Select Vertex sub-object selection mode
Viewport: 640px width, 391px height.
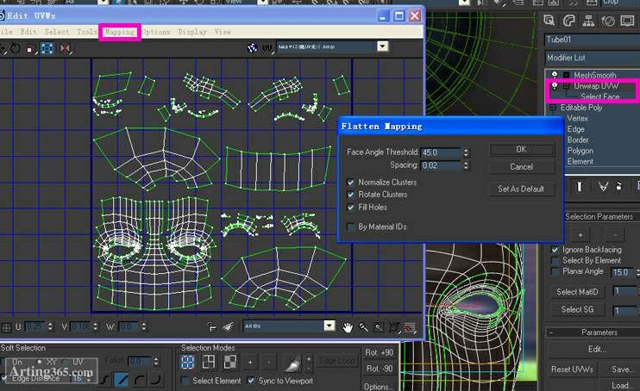coord(187,362)
